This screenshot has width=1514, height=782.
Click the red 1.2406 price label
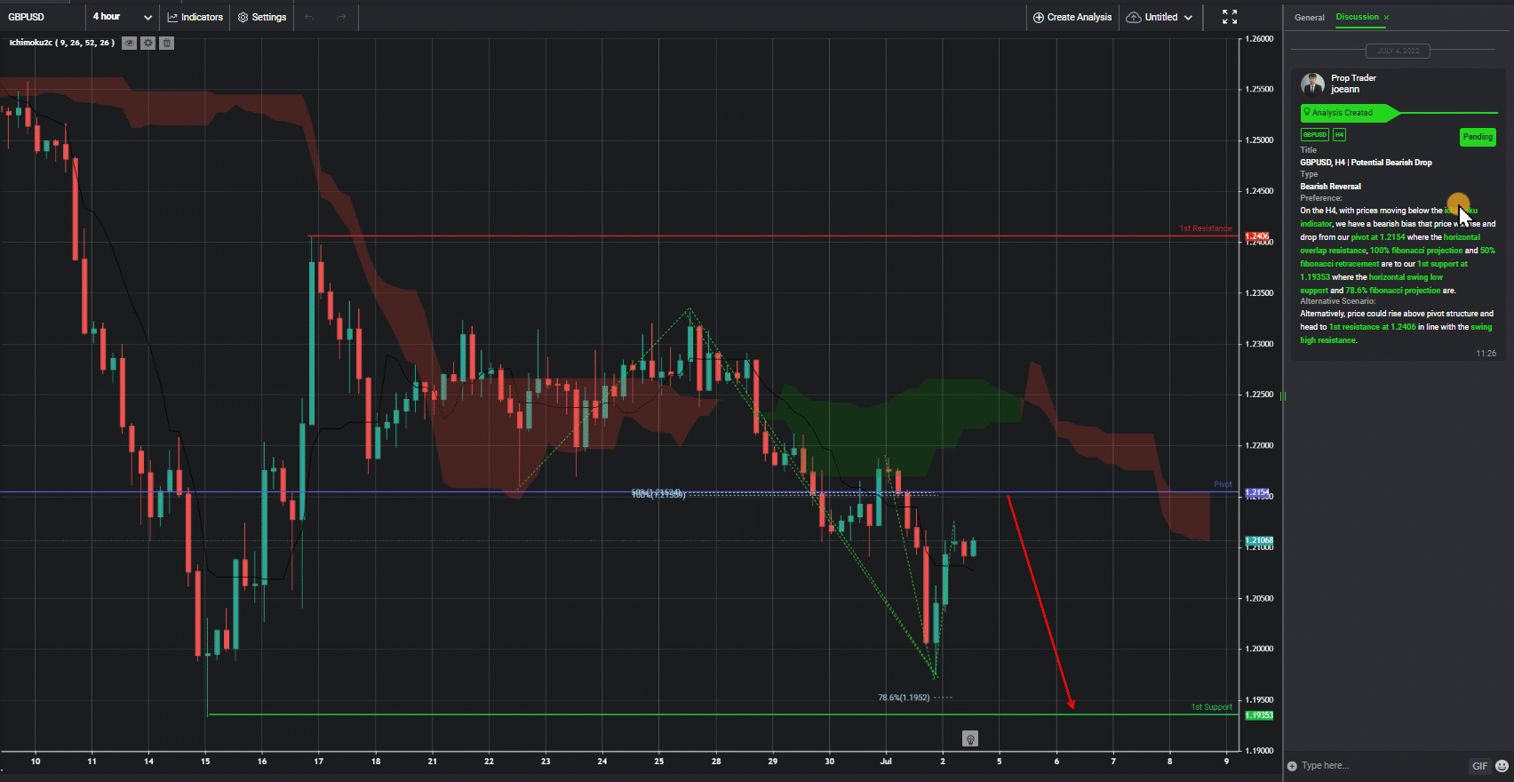pyautogui.click(x=1257, y=236)
